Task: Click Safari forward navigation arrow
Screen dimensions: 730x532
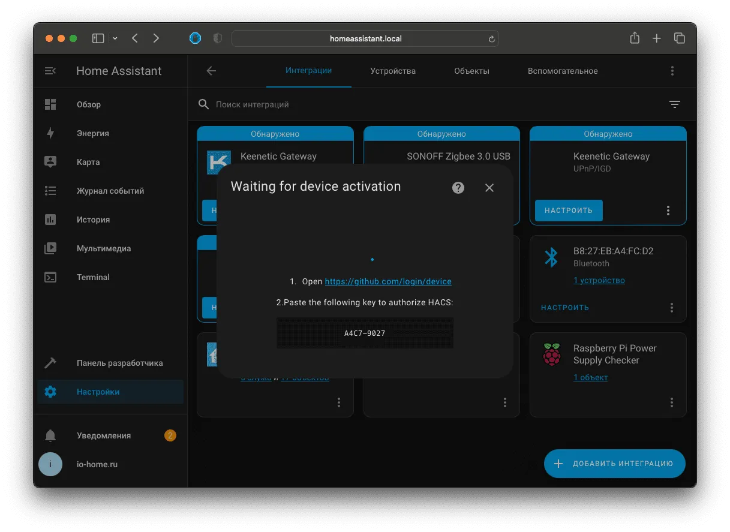Action: 156,38
